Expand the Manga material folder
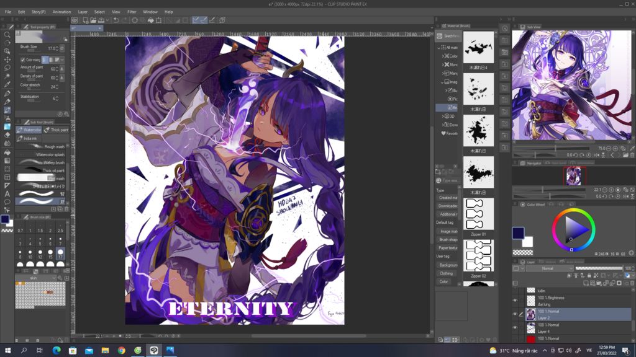 443,73
